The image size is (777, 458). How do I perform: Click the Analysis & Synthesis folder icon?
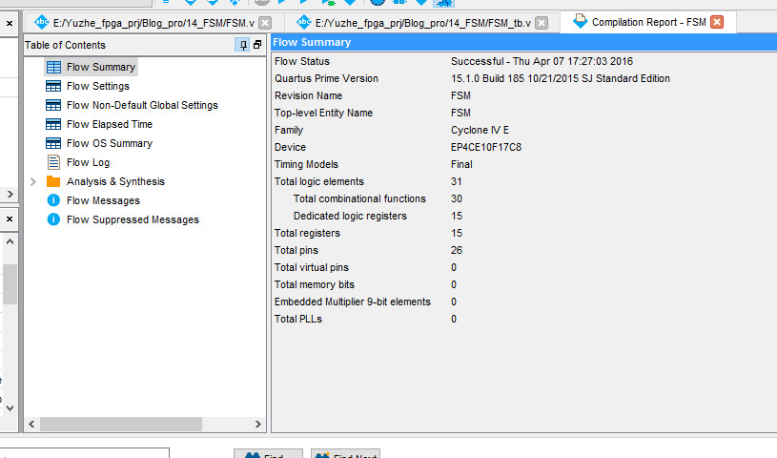[53, 181]
